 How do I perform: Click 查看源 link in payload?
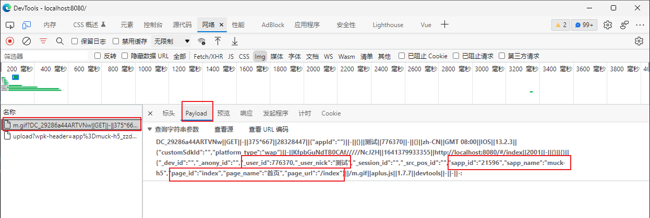coord(223,130)
